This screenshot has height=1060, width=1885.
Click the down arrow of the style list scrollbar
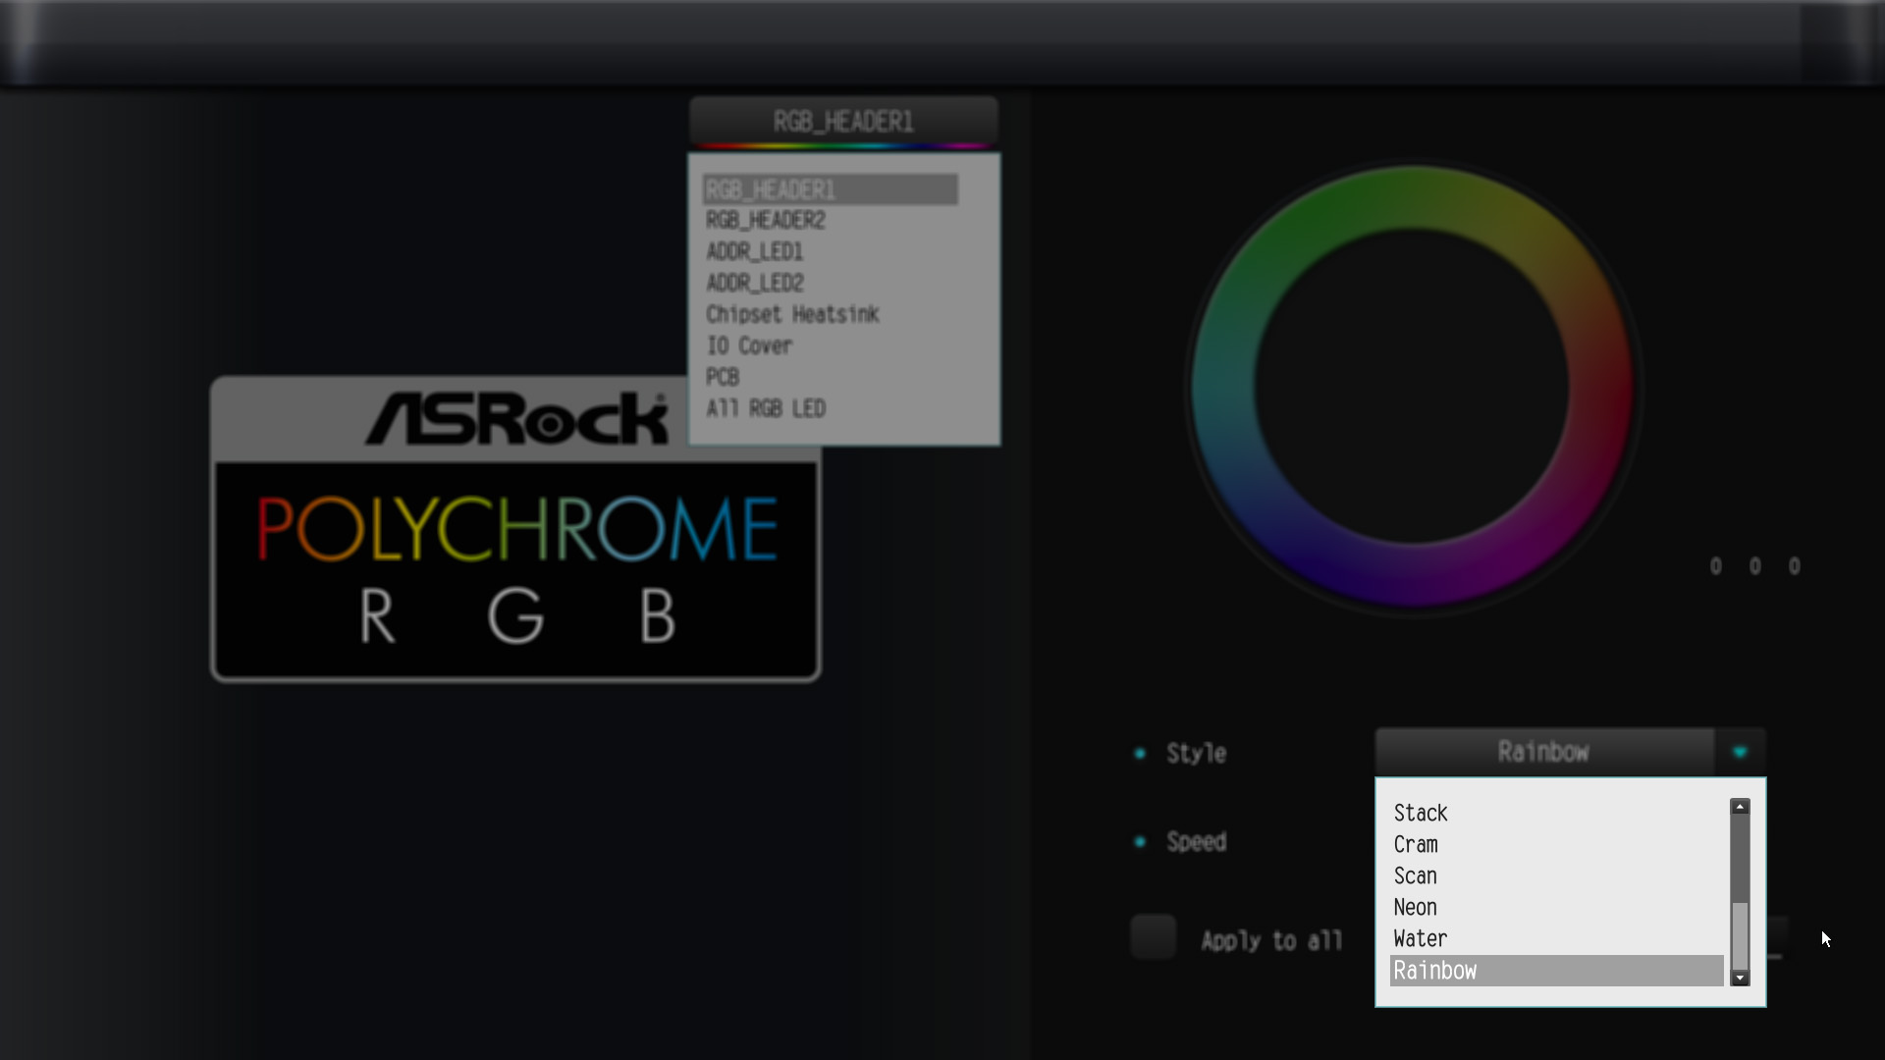pyautogui.click(x=1740, y=979)
